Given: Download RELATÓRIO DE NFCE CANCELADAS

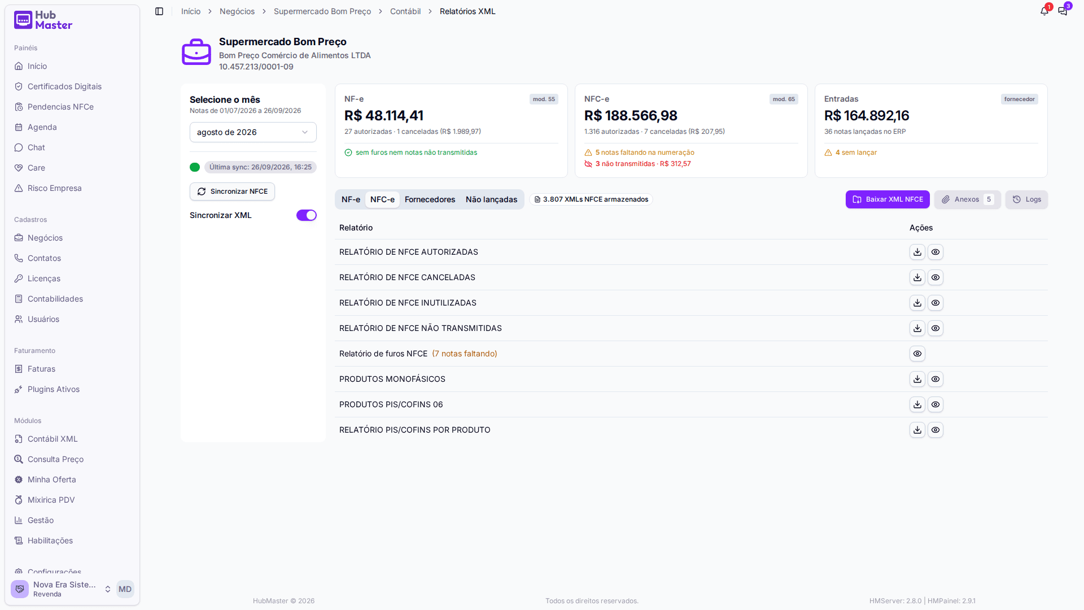Looking at the screenshot, I should [x=917, y=277].
